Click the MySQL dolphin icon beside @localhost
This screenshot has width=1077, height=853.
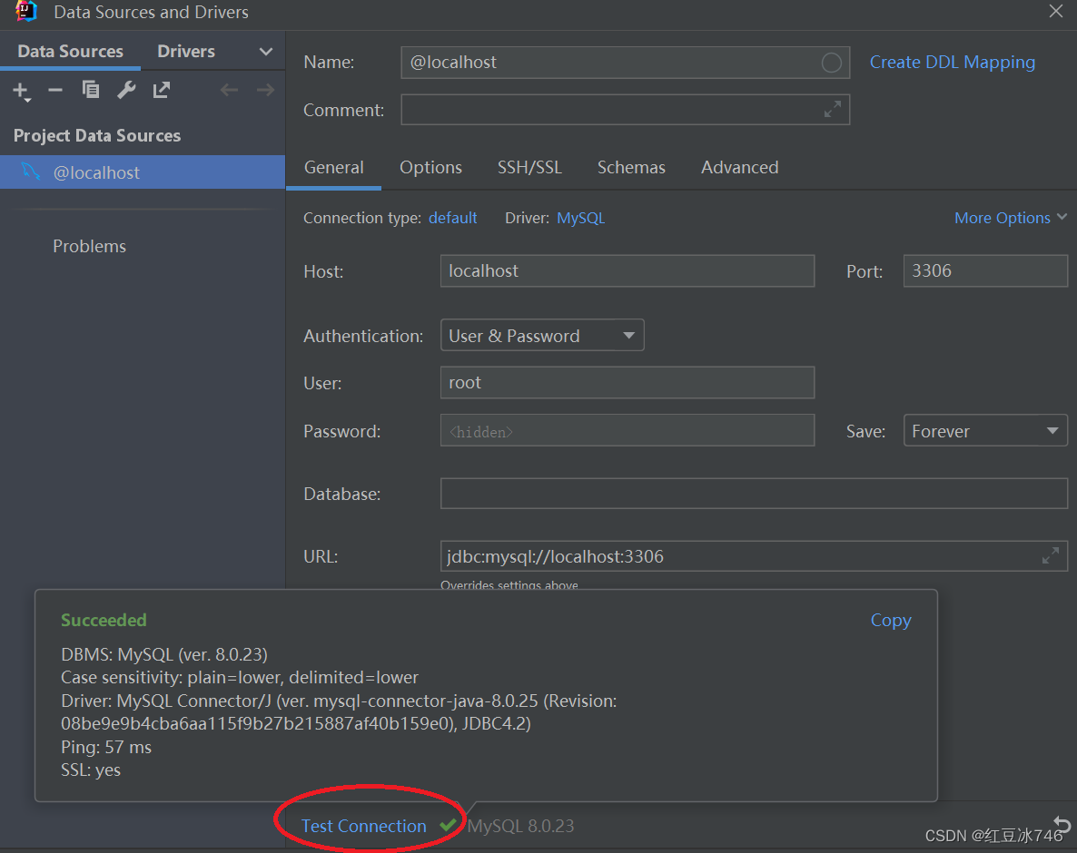31,172
